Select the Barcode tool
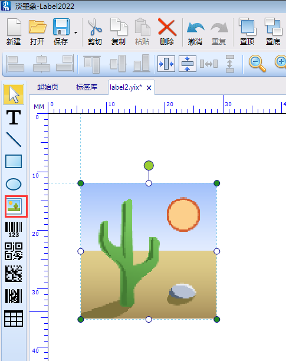Screen dimensions: 286x361 point(14,229)
